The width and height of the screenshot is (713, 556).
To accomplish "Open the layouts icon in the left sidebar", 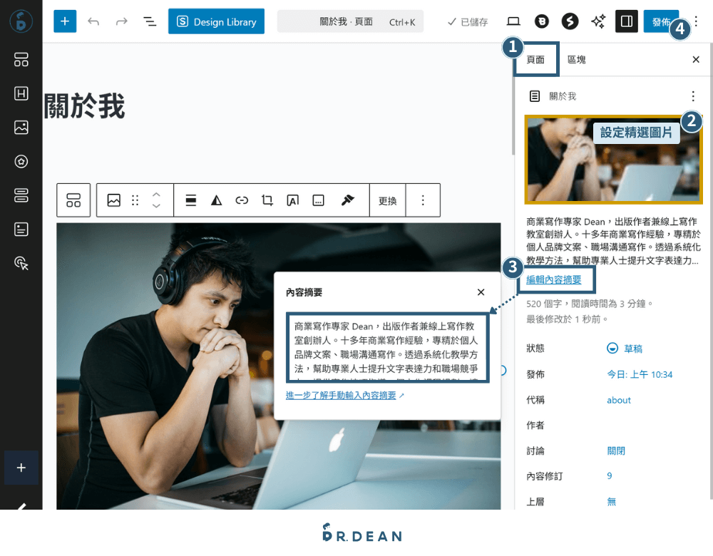I will tap(21, 60).
